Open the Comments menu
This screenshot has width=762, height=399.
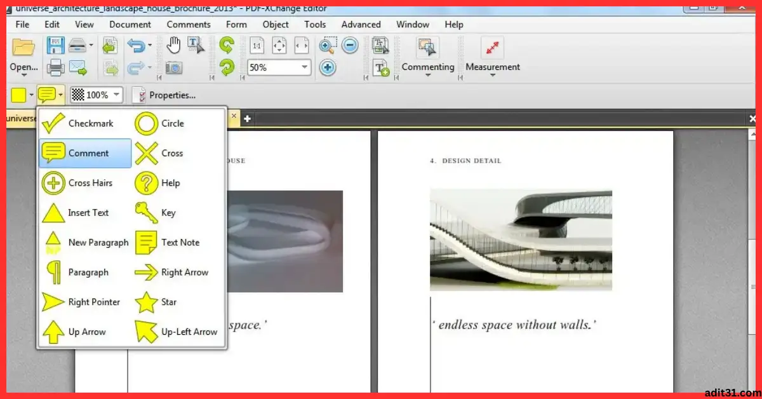pyautogui.click(x=189, y=24)
